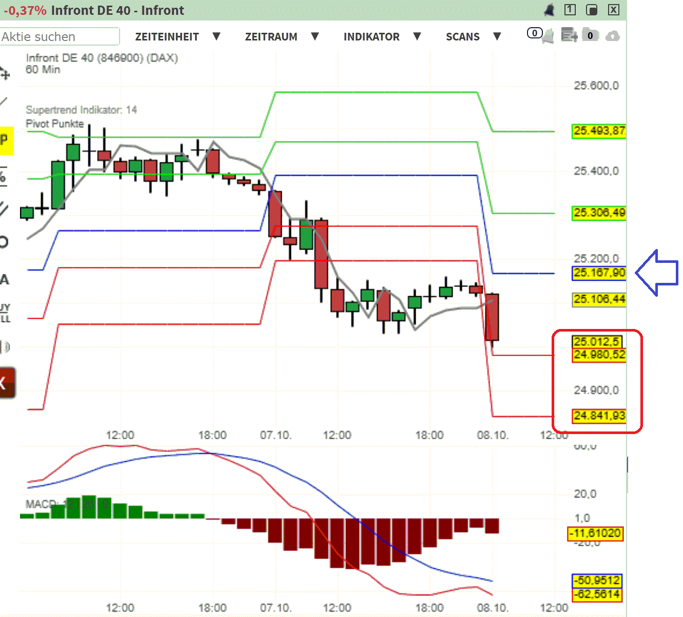Click the 25.106,44 supertrend price label

[x=599, y=299]
